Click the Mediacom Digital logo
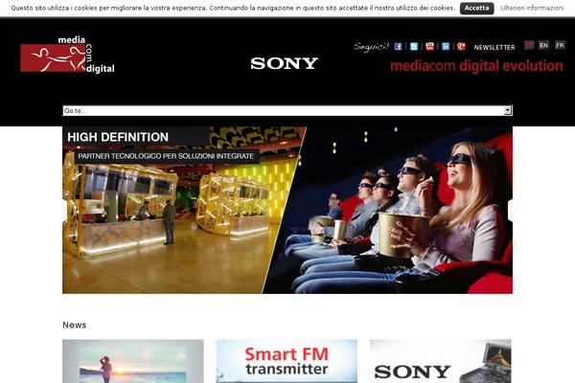The width and height of the screenshot is (575, 383). (x=67, y=55)
